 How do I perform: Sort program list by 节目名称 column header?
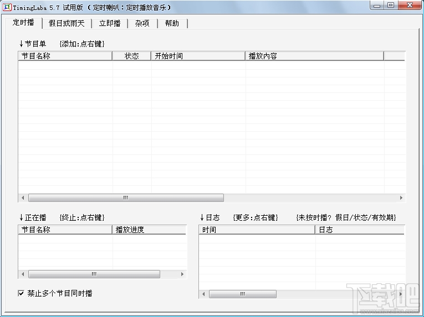coord(65,56)
